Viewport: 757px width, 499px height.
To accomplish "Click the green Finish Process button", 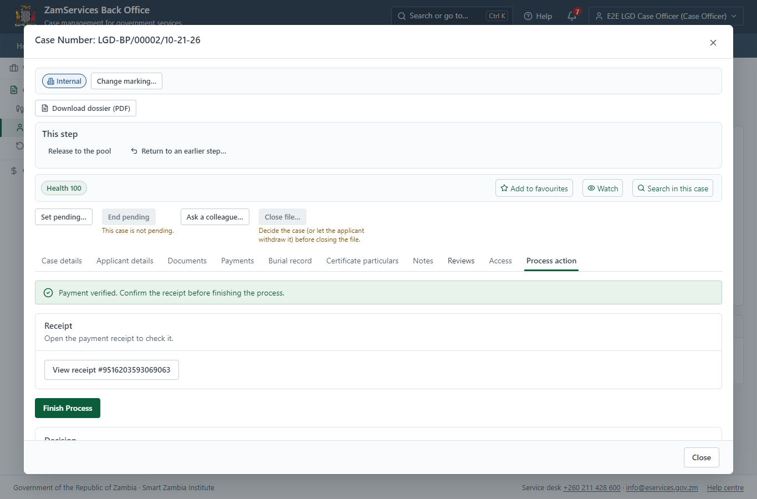I will (x=68, y=409).
